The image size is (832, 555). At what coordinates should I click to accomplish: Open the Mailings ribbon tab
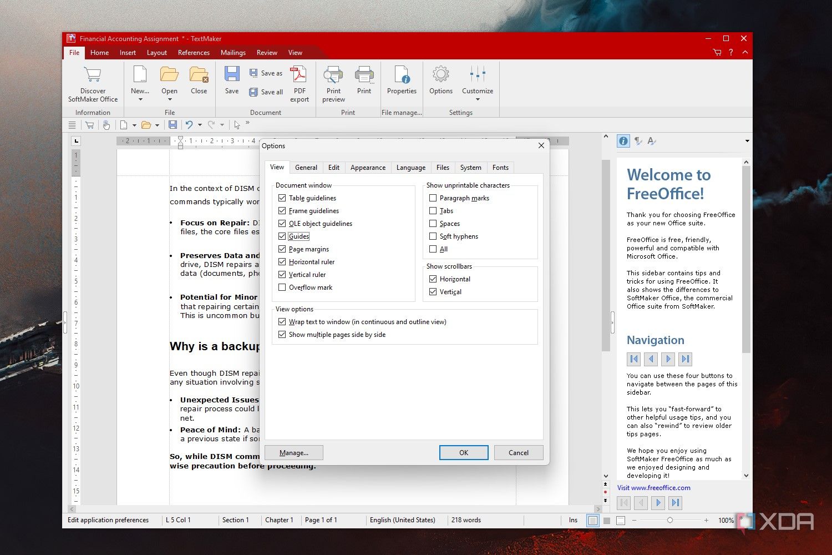pos(232,52)
